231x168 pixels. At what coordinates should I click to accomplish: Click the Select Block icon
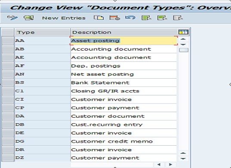162,18
